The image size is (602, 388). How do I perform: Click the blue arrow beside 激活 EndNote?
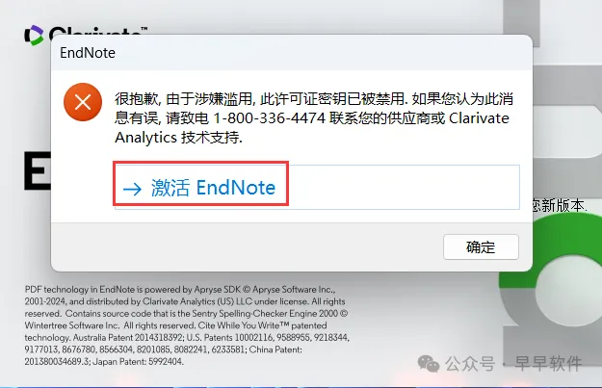tap(132, 189)
